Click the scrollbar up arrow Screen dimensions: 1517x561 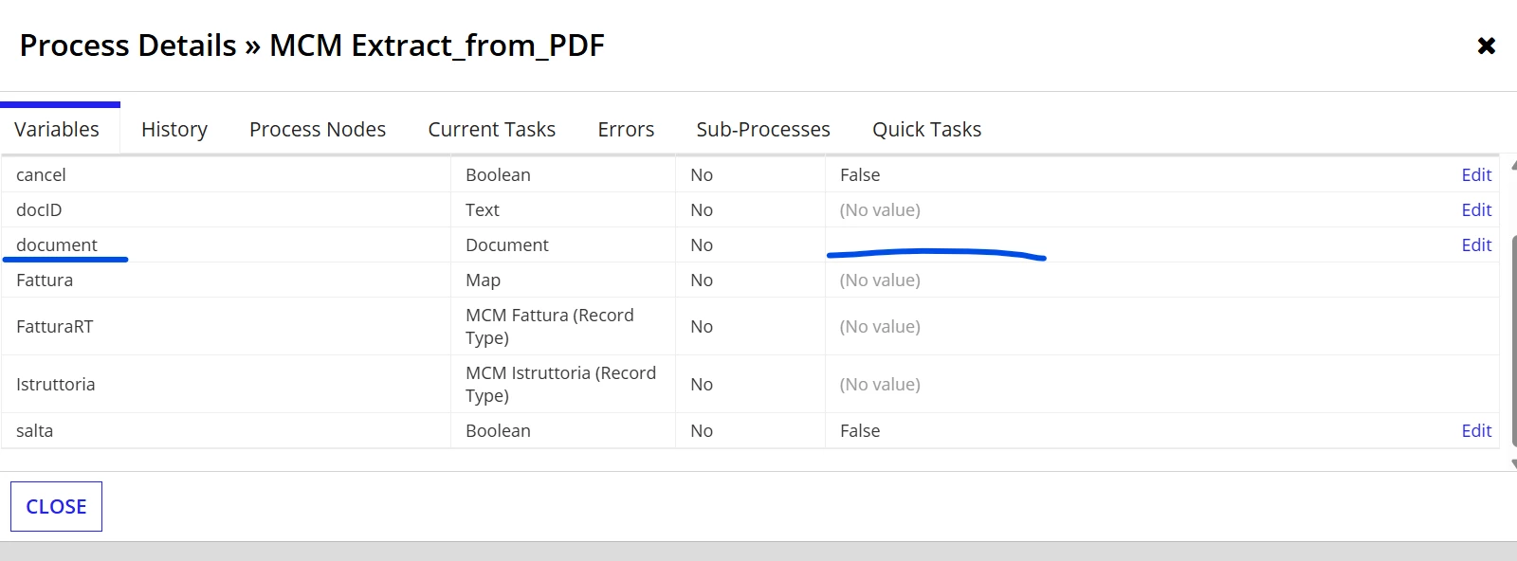click(x=1513, y=164)
